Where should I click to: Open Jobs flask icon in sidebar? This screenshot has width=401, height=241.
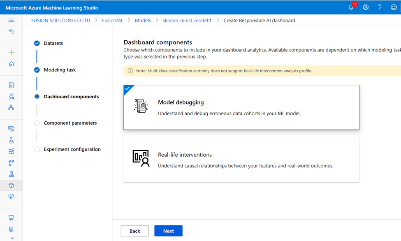[x=11, y=140]
